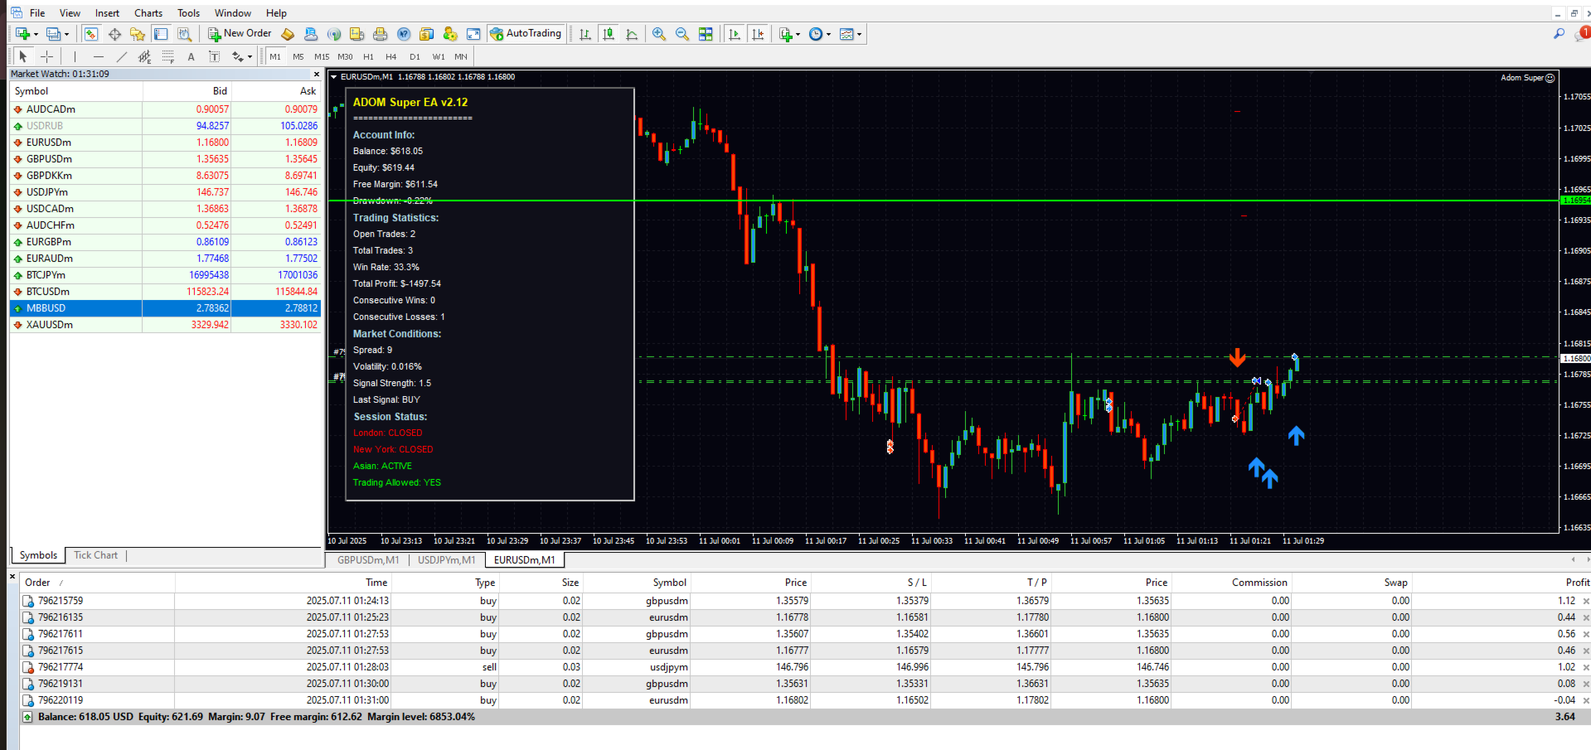Expand the Profiles dropdown arrow
This screenshot has width=1591, height=750.
(x=67, y=35)
